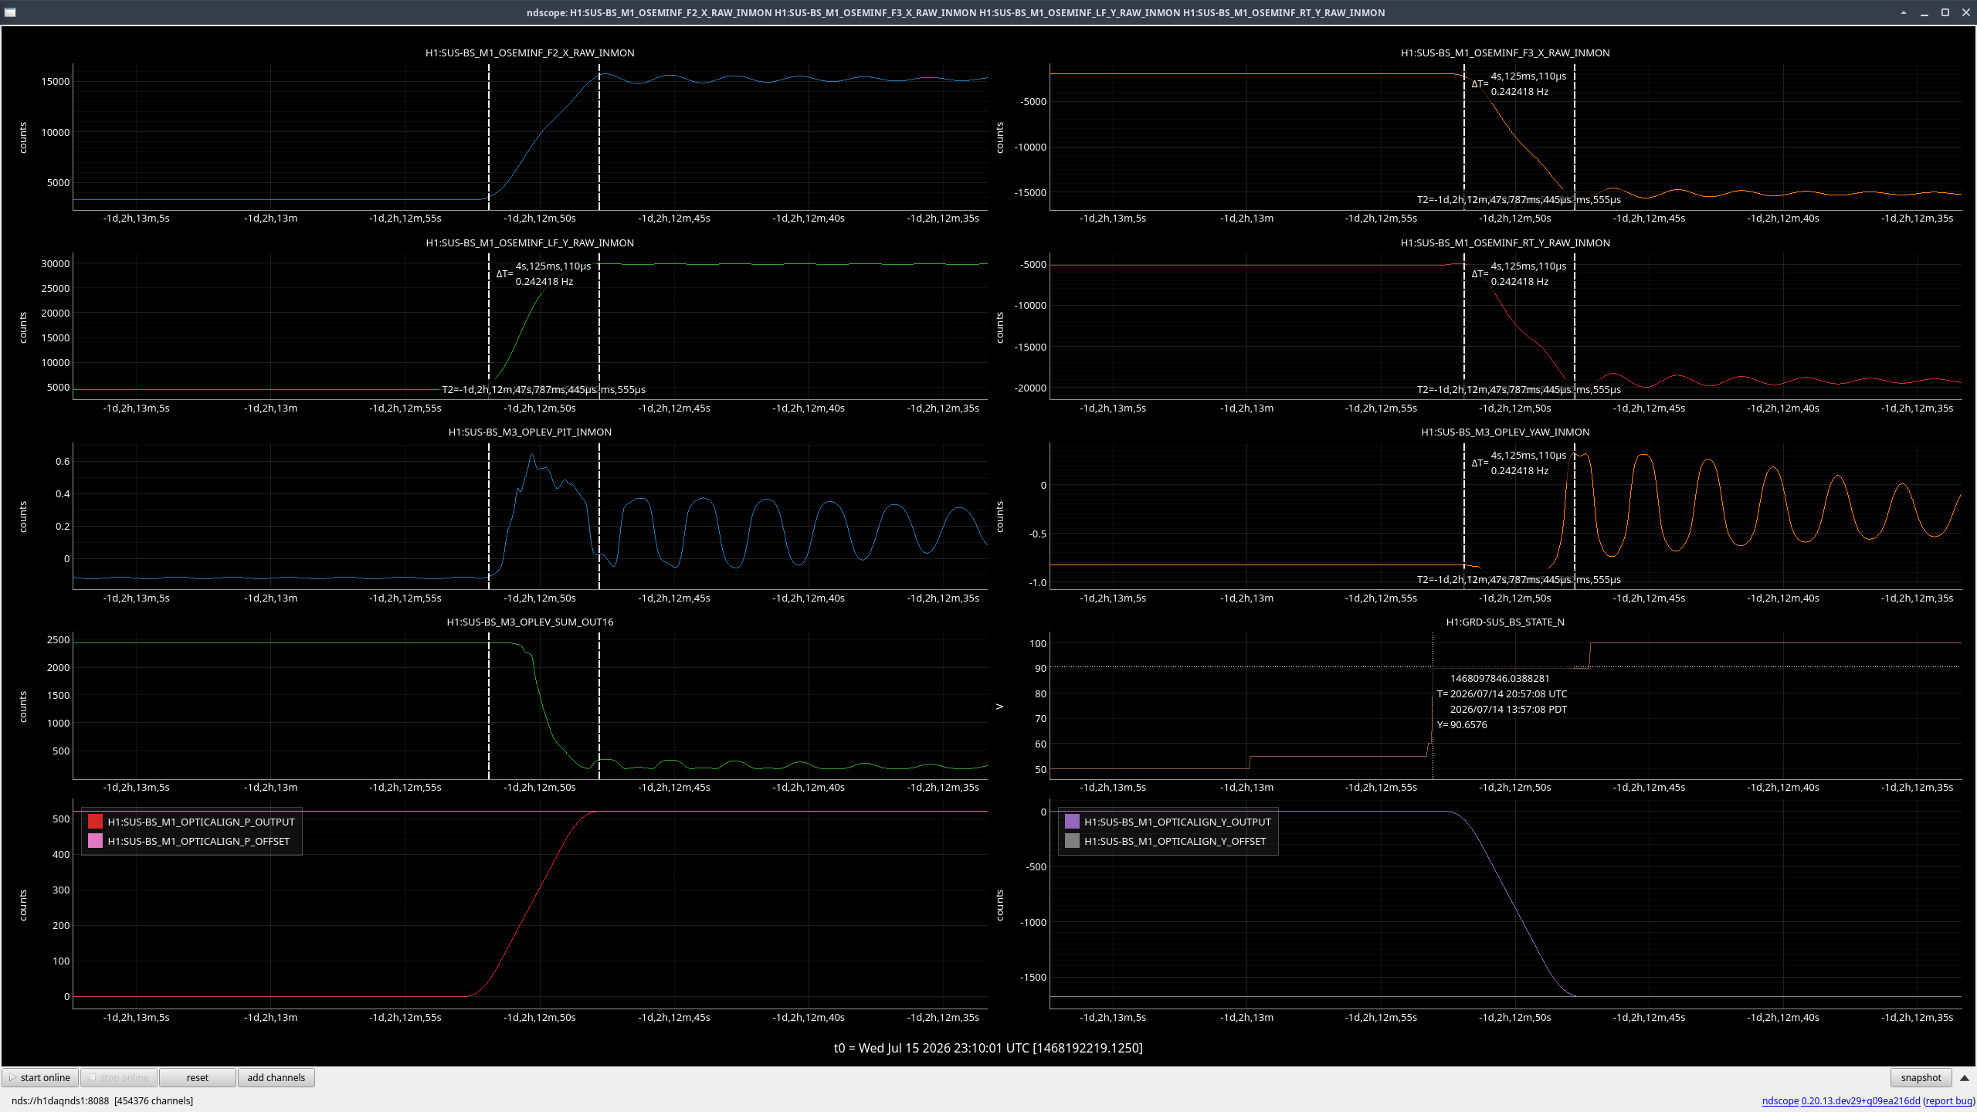Click the 30000 tick label on LF_Y plot
Image resolution: width=1977 pixels, height=1112 pixels.
tap(56, 263)
